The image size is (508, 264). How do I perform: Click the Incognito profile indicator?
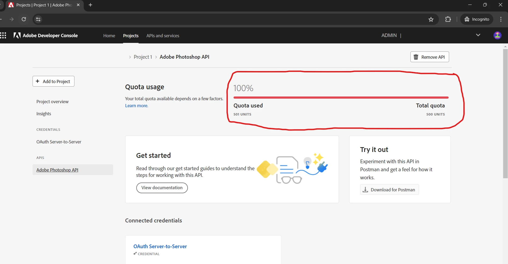477,19
